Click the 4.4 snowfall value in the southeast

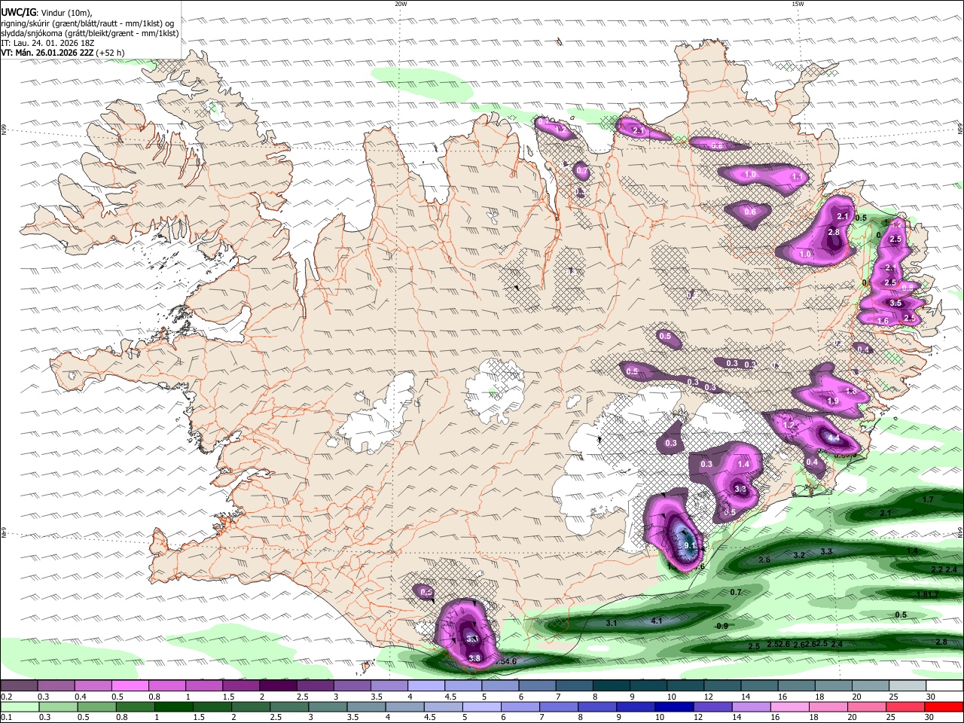[x=834, y=438]
